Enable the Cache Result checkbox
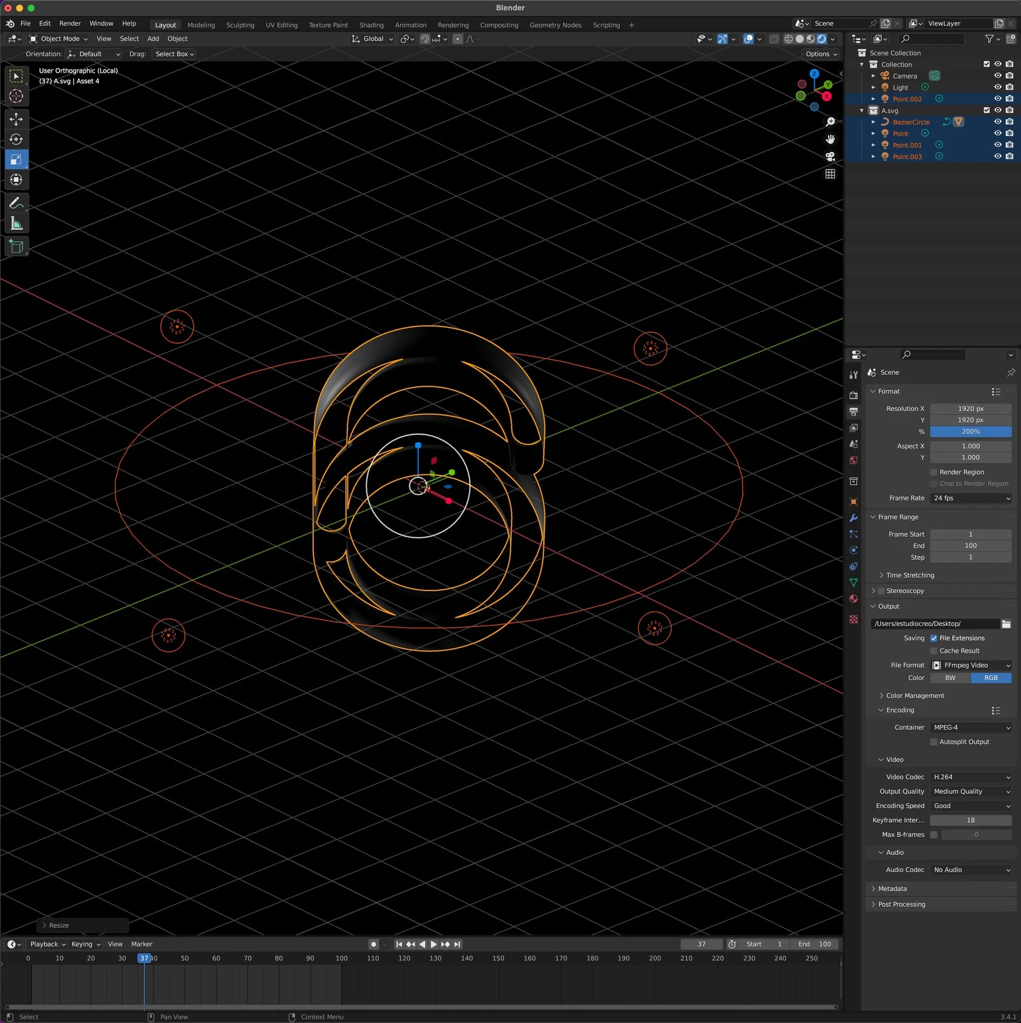The height and width of the screenshot is (1023, 1021). [934, 651]
